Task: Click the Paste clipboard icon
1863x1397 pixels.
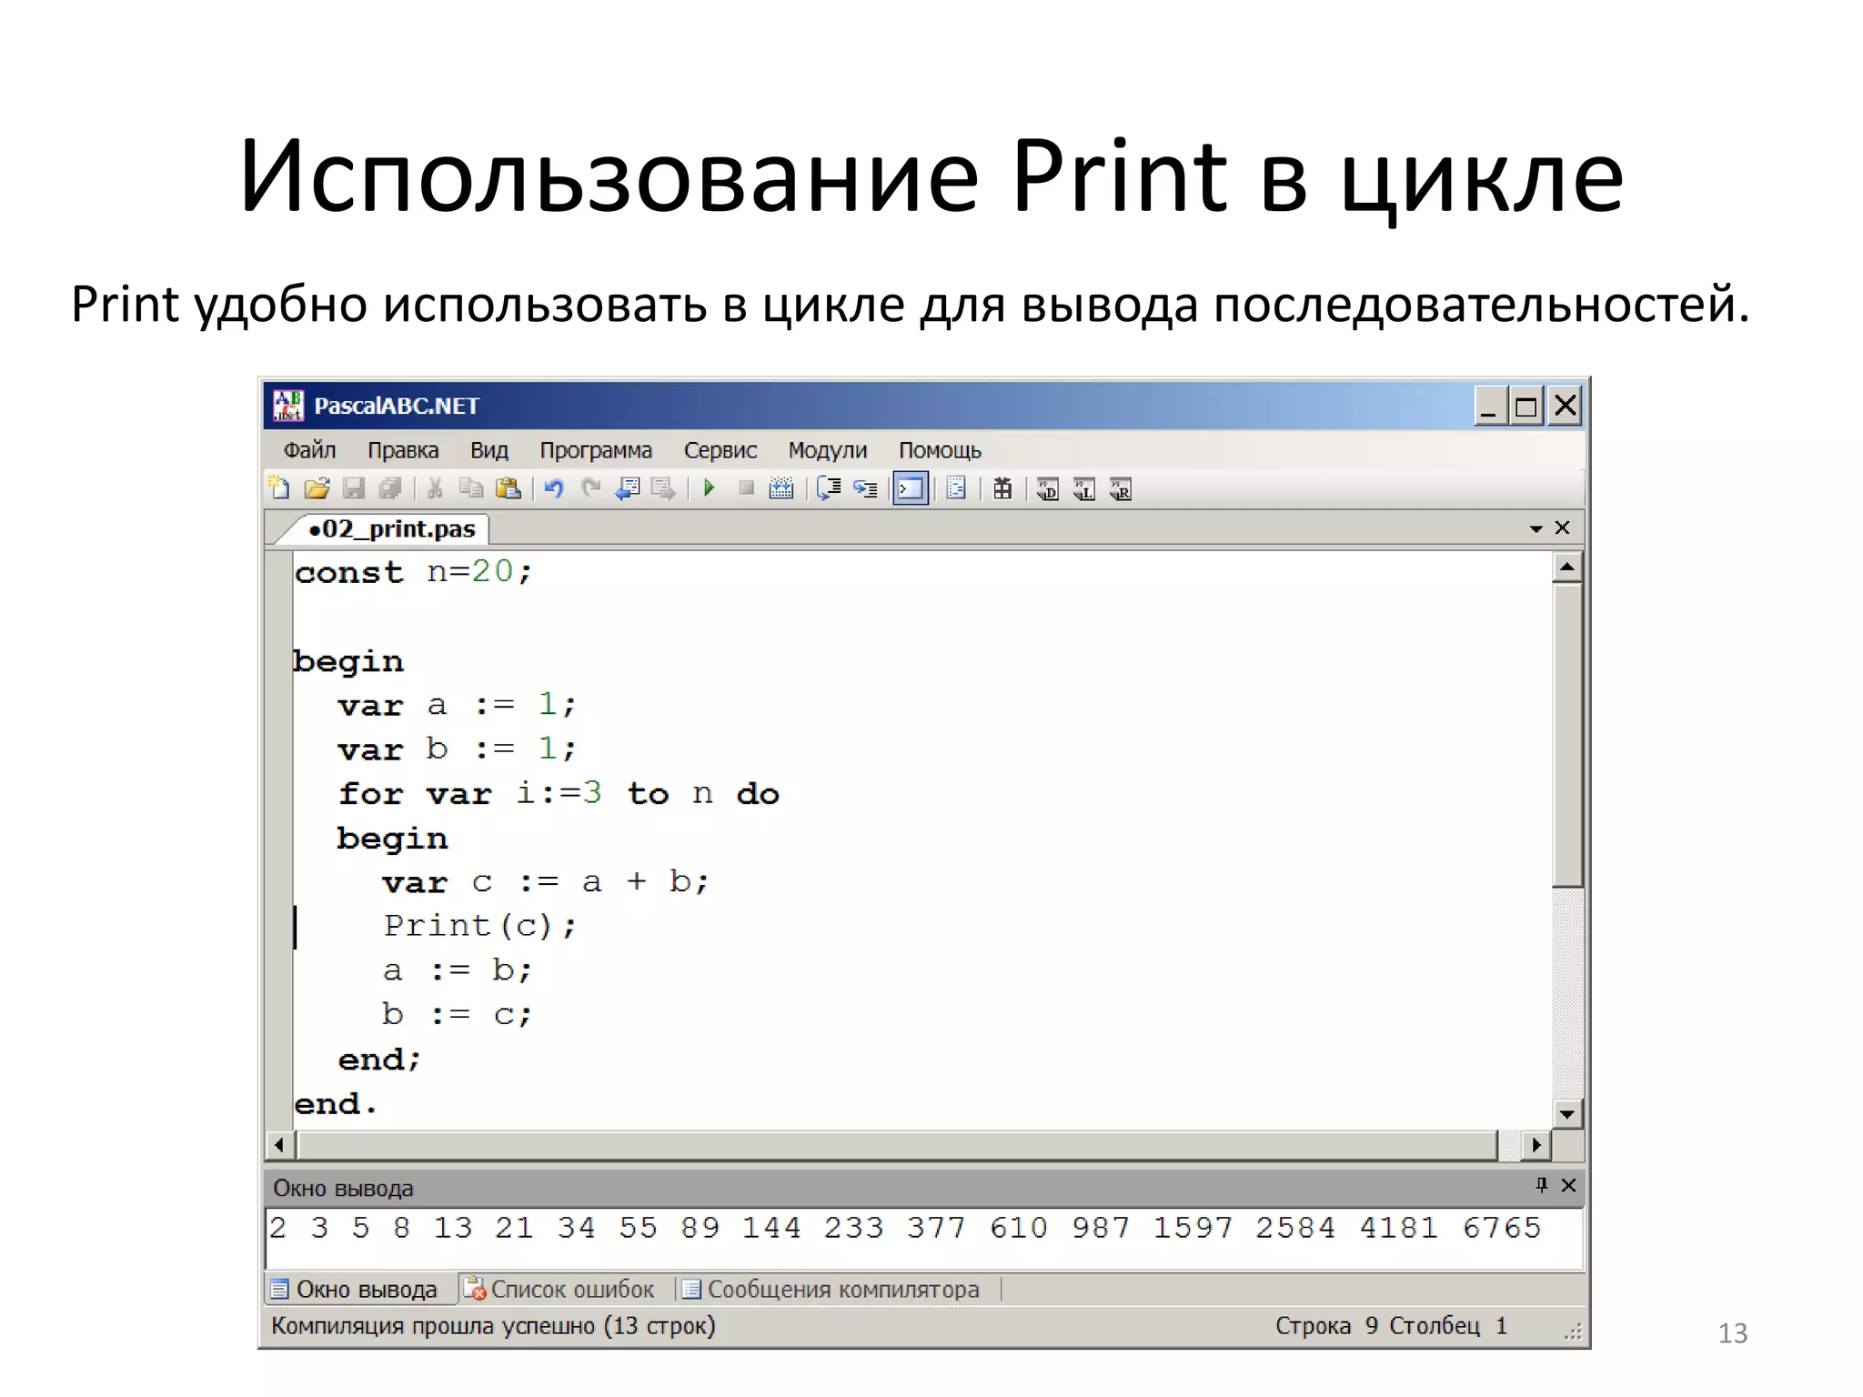Action: tap(508, 488)
